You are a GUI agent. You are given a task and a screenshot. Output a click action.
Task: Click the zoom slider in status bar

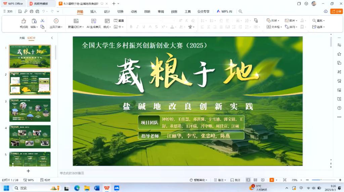click(x=321, y=180)
